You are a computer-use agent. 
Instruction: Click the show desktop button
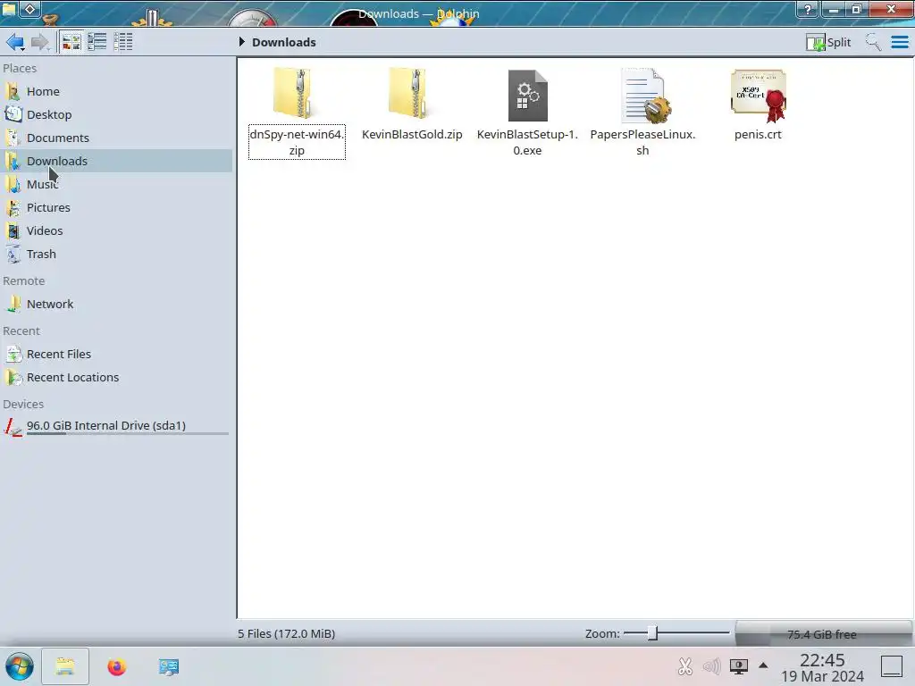pos(892,666)
